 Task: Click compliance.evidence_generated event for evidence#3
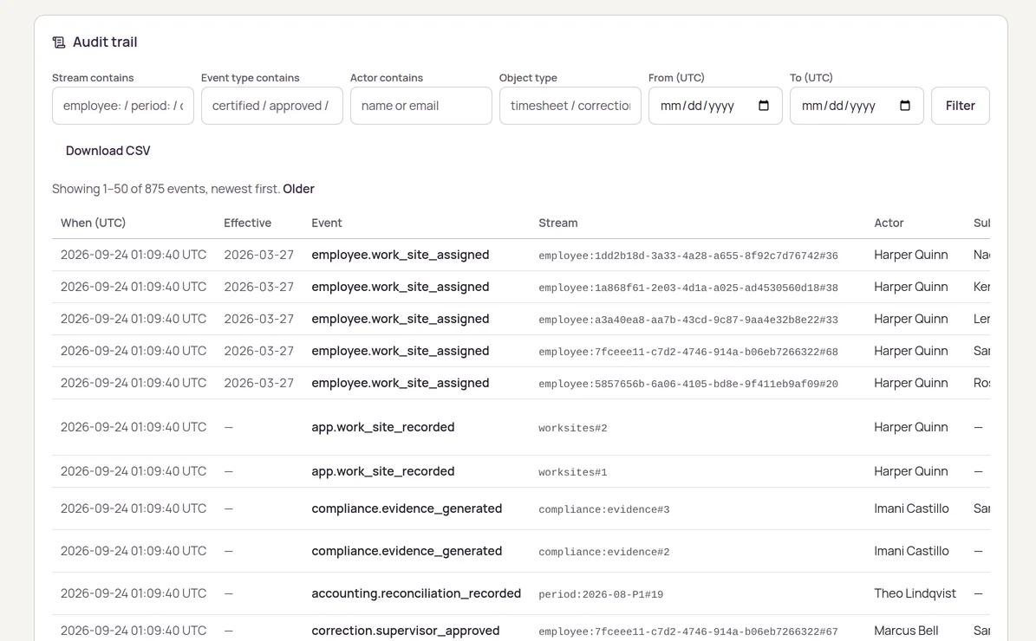point(407,508)
